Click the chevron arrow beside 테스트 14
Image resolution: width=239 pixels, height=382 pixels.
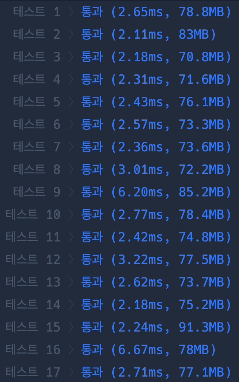[x=71, y=305]
